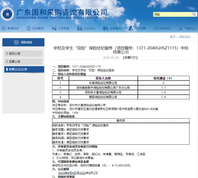Click the 服务时间 row in service table
Screen dimensions: 198x178
[x=71, y=138]
